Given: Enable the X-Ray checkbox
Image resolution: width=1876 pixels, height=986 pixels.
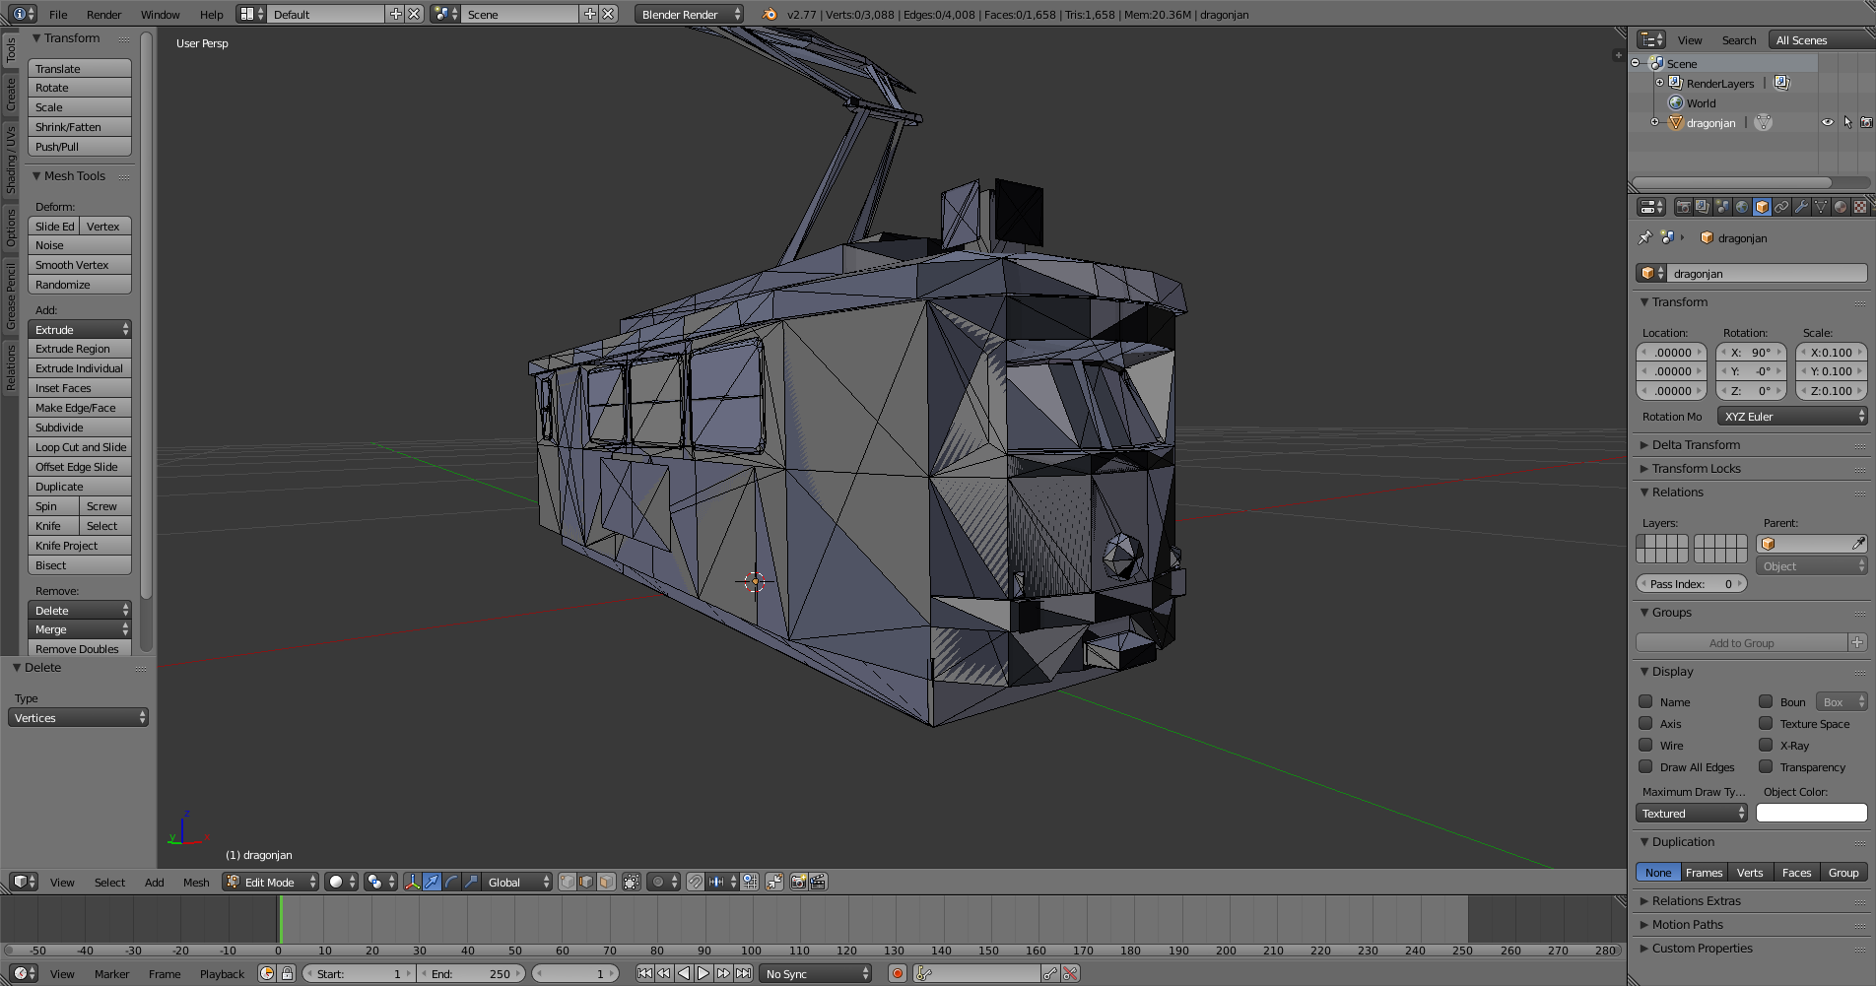Looking at the screenshot, I should (x=1766, y=745).
